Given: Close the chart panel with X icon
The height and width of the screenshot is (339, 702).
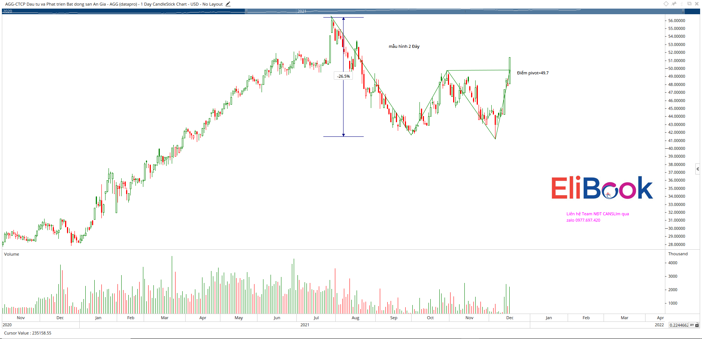Looking at the screenshot, I should pyautogui.click(x=697, y=4).
